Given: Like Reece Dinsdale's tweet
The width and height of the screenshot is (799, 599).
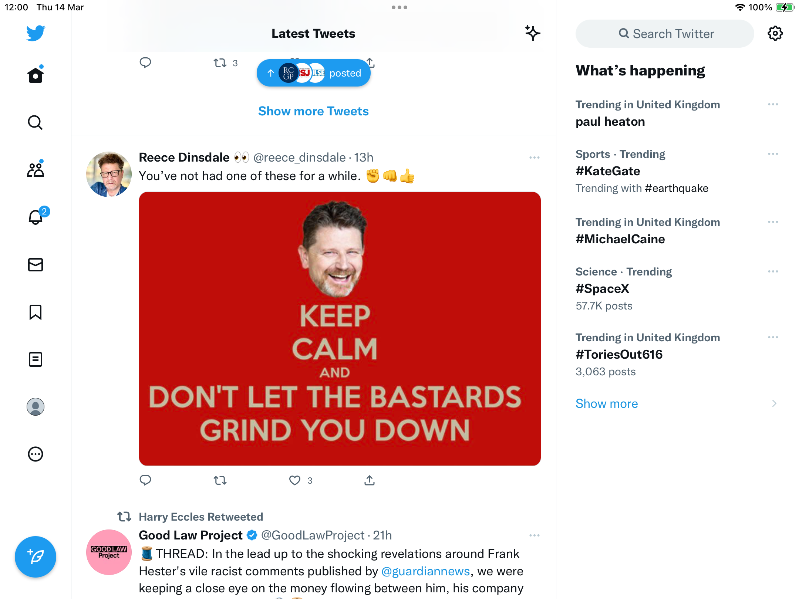Looking at the screenshot, I should tap(295, 480).
